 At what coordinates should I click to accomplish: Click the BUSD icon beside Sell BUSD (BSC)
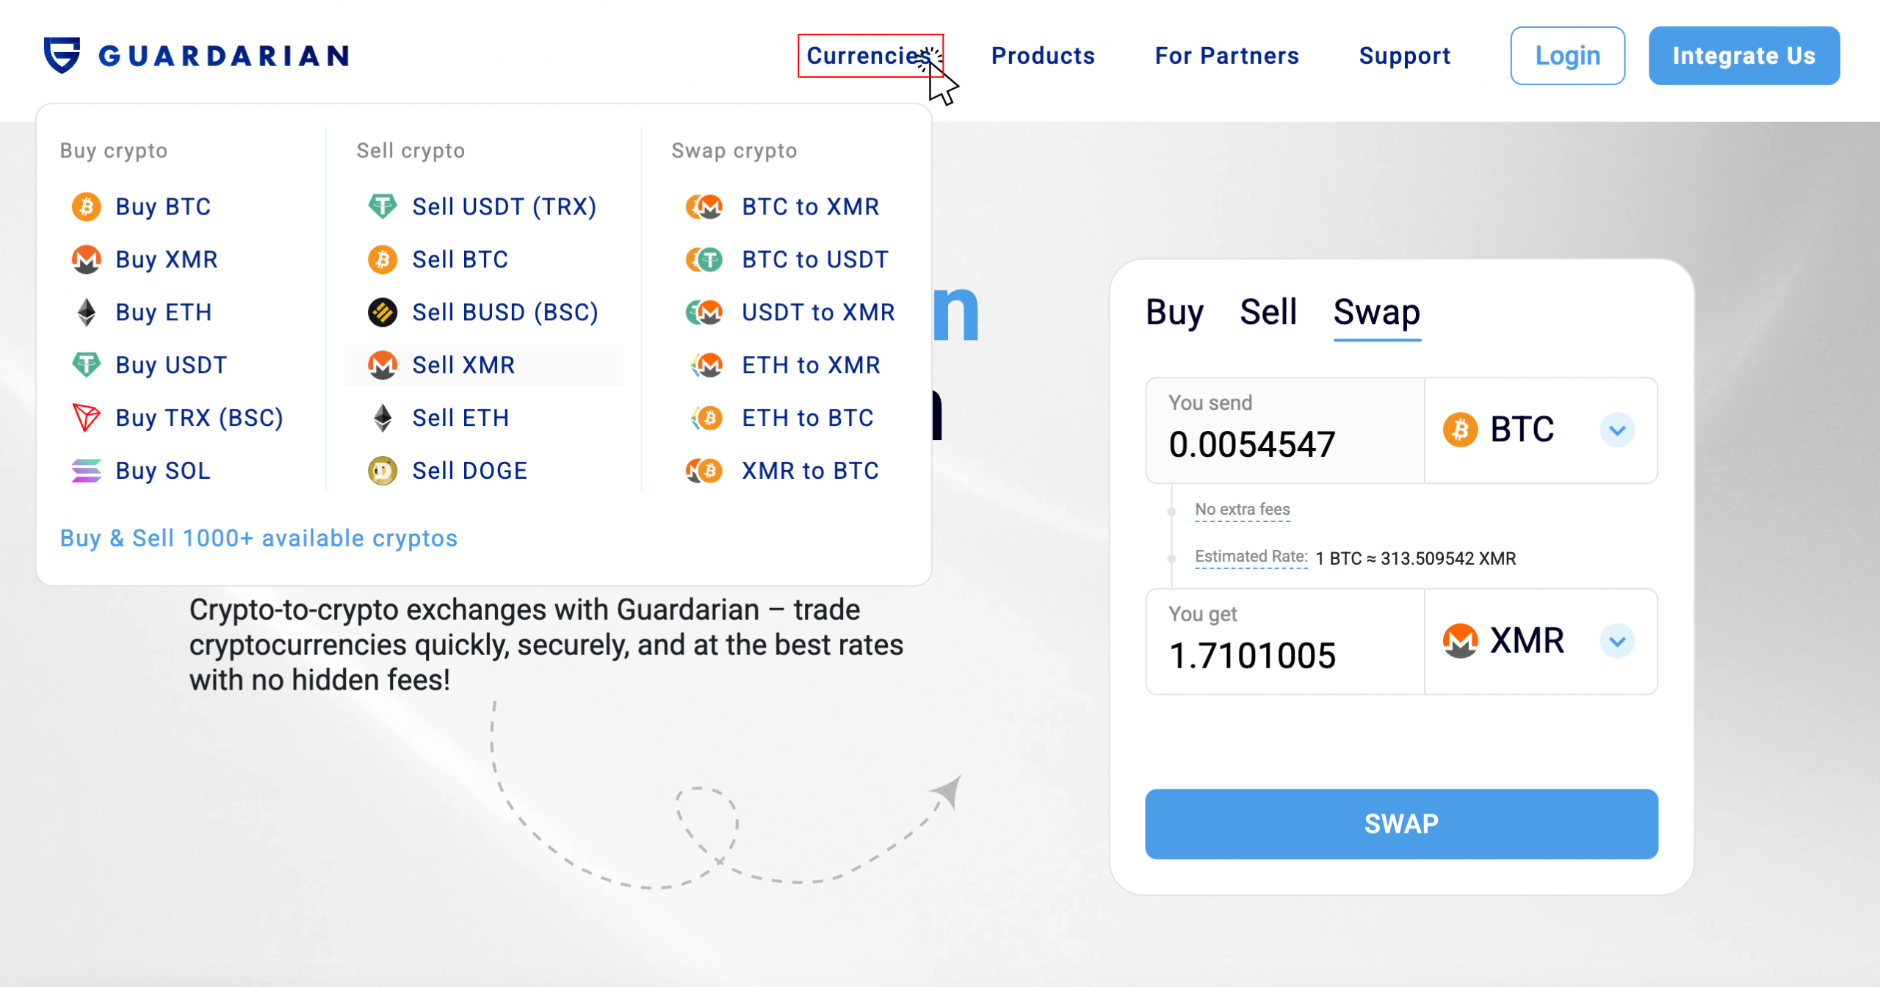[383, 313]
